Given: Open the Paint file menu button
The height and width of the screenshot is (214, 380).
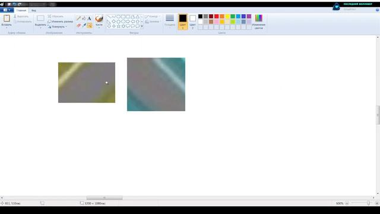Looking at the screenshot, I should (x=7, y=10).
